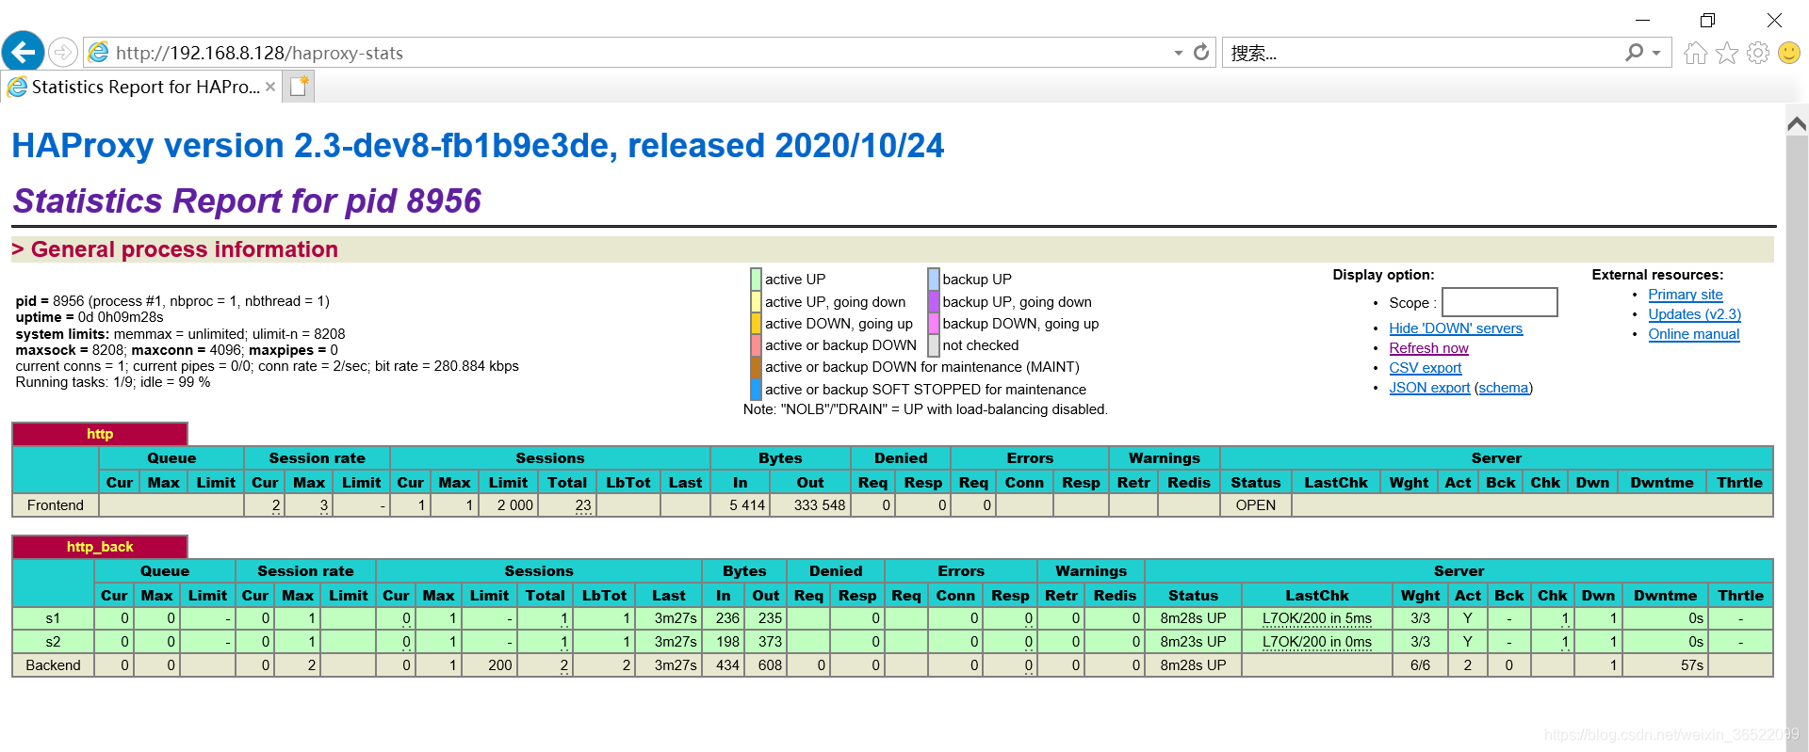Click the Frontend OPEN status cell
This screenshot has height=752, width=1809.
(1256, 505)
